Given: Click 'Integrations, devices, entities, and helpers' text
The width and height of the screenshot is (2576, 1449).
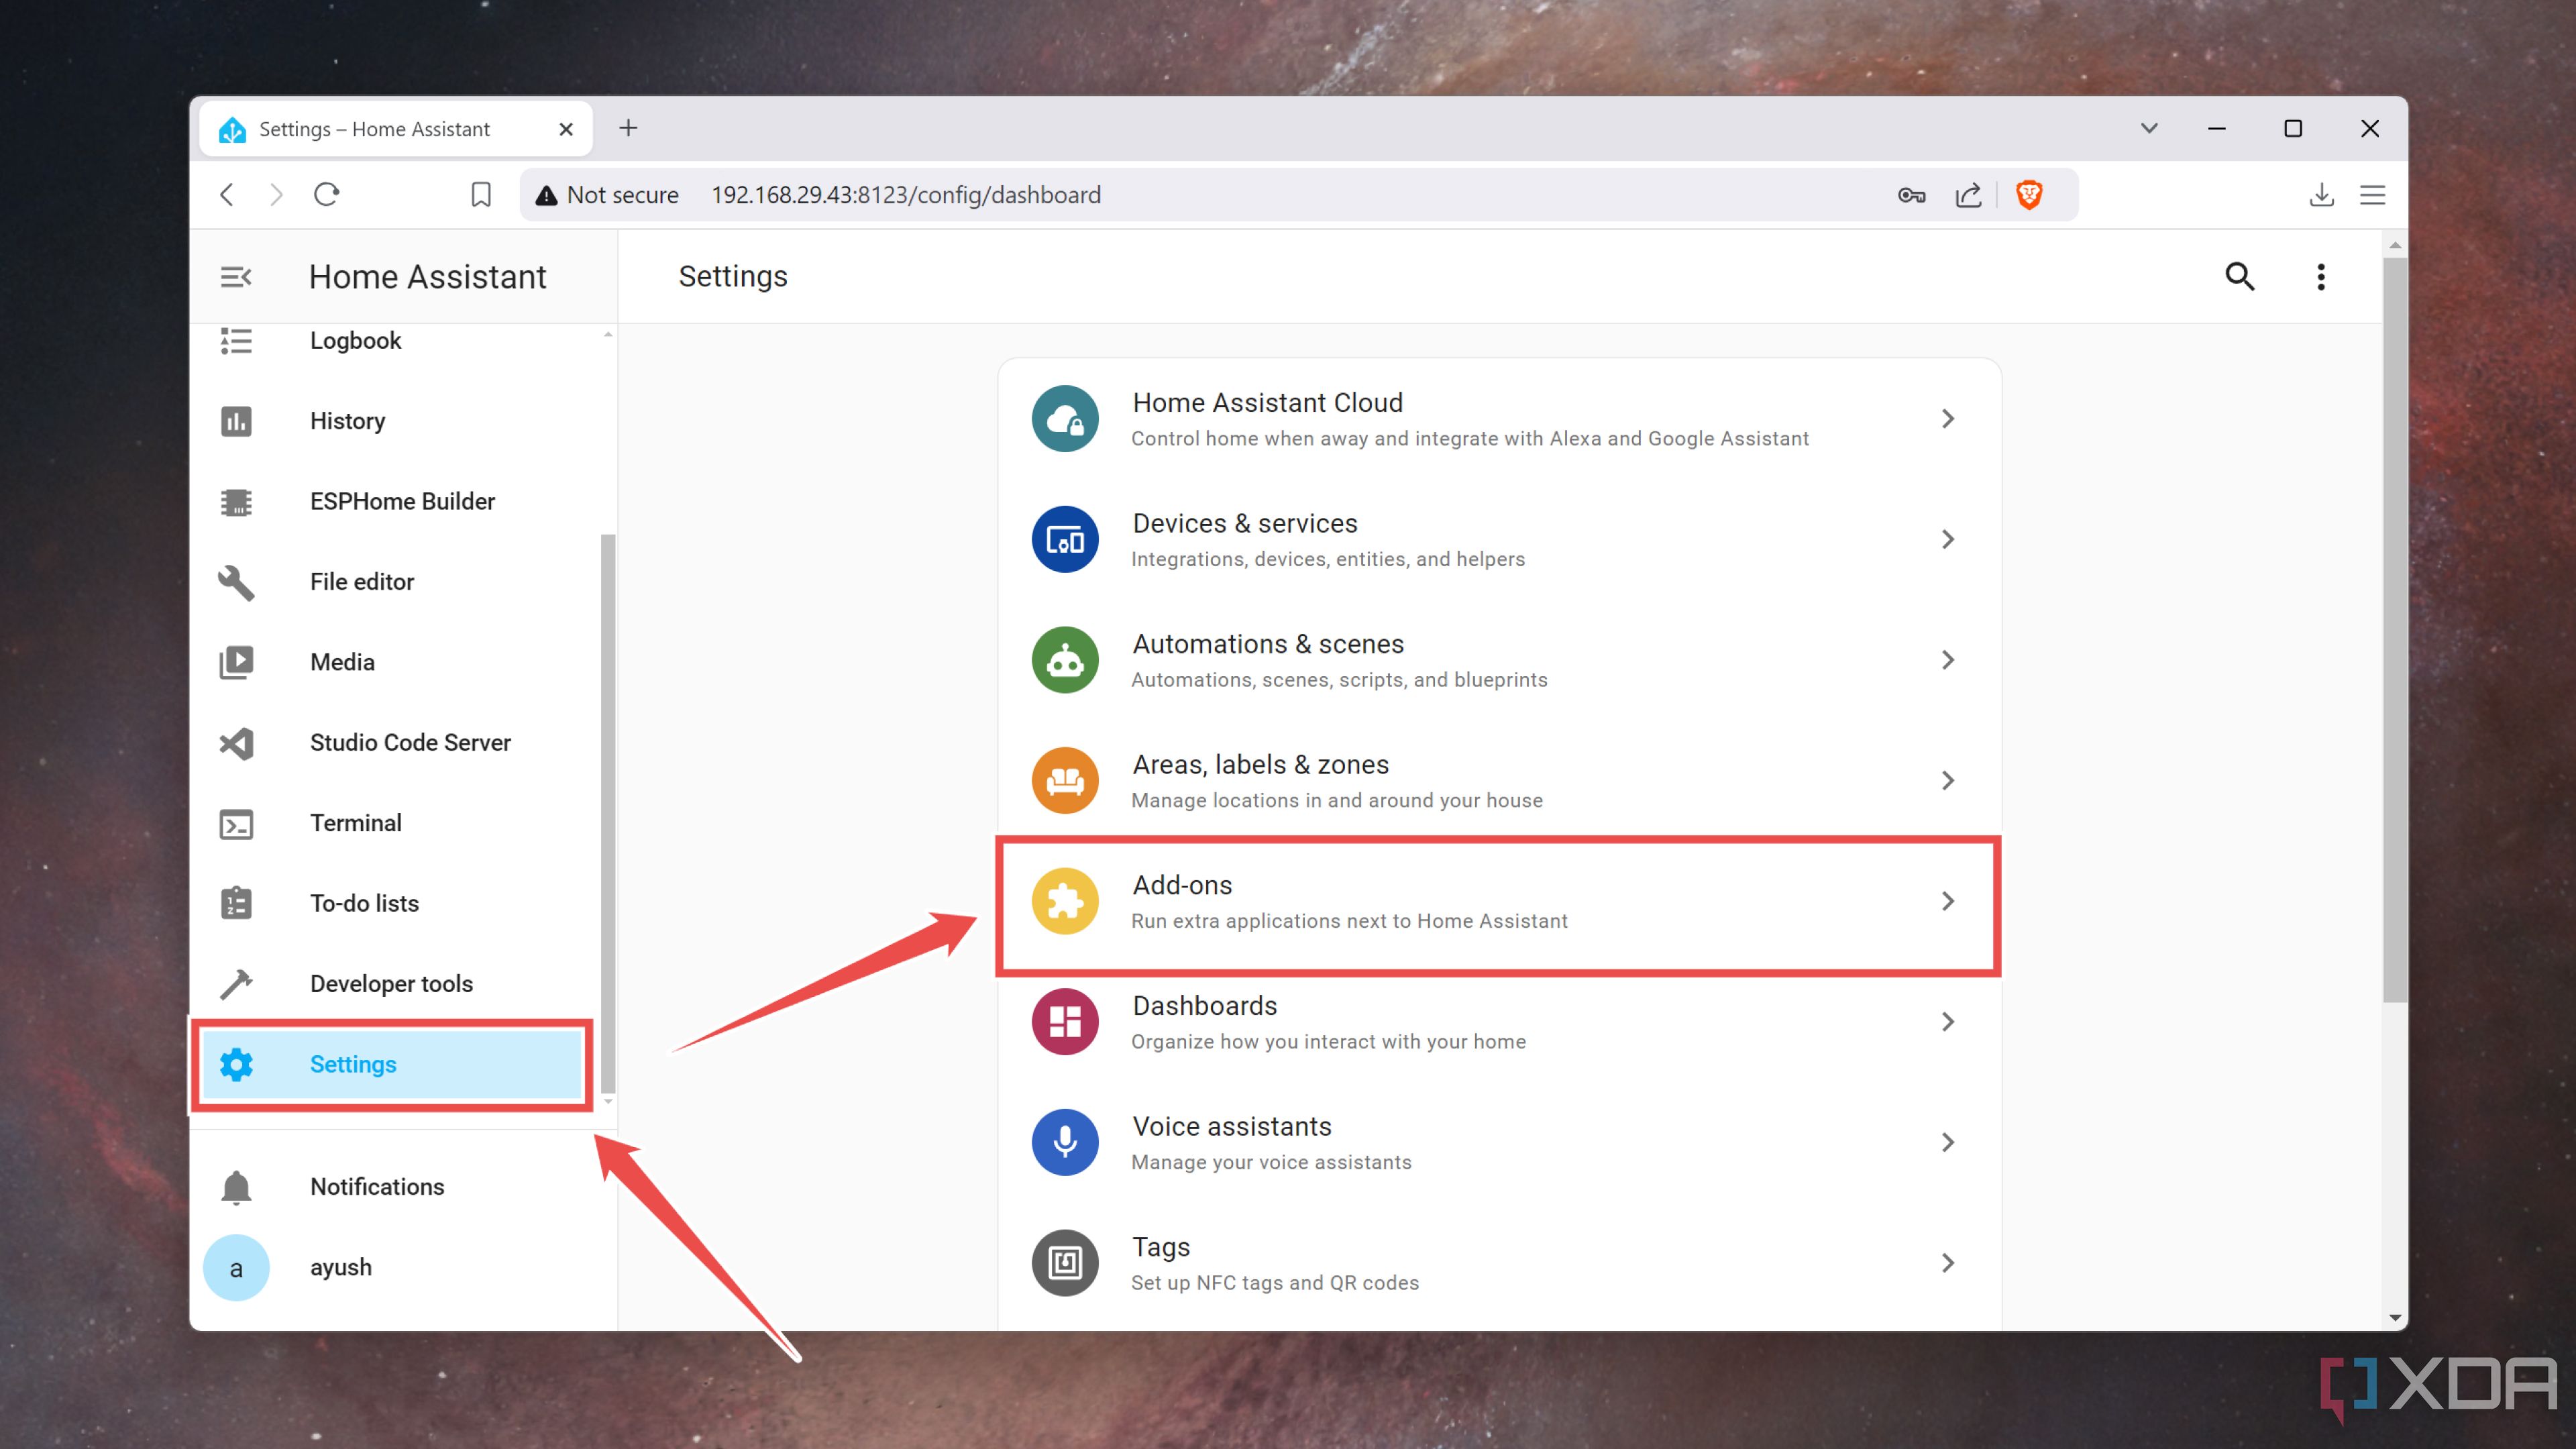Looking at the screenshot, I should coord(1328,559).
